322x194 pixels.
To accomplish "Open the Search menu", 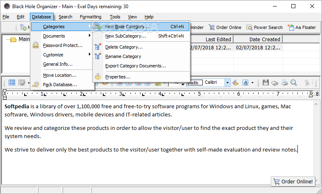I will pyautogui.click(x=65, y=17).
